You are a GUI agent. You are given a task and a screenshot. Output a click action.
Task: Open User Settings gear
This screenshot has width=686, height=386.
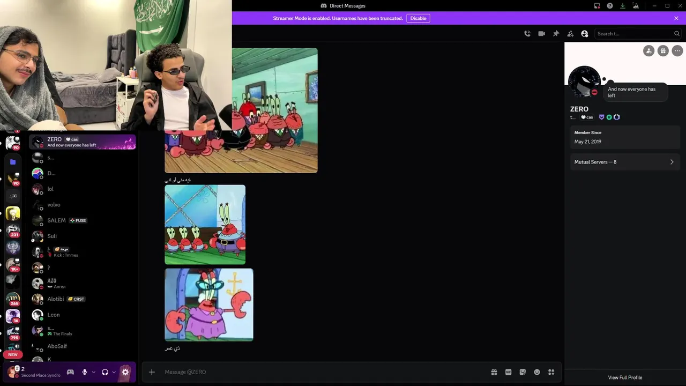(x=125, y=372)
